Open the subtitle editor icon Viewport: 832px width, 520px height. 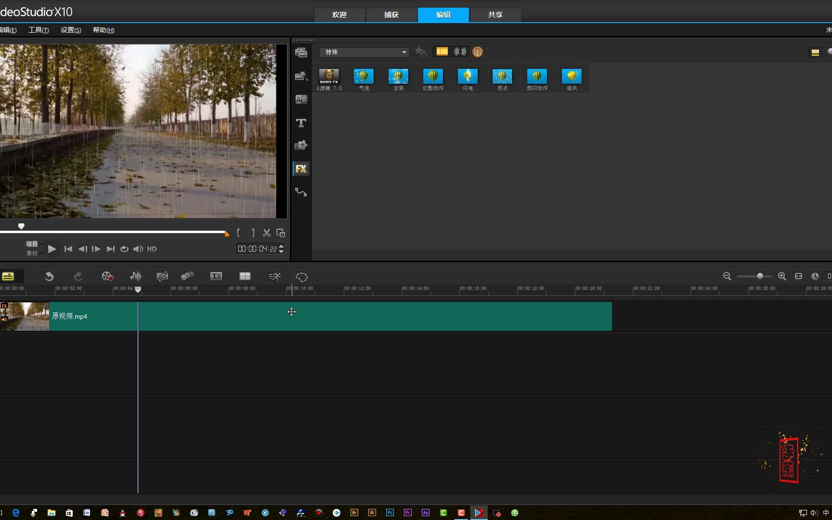(216, 276)
